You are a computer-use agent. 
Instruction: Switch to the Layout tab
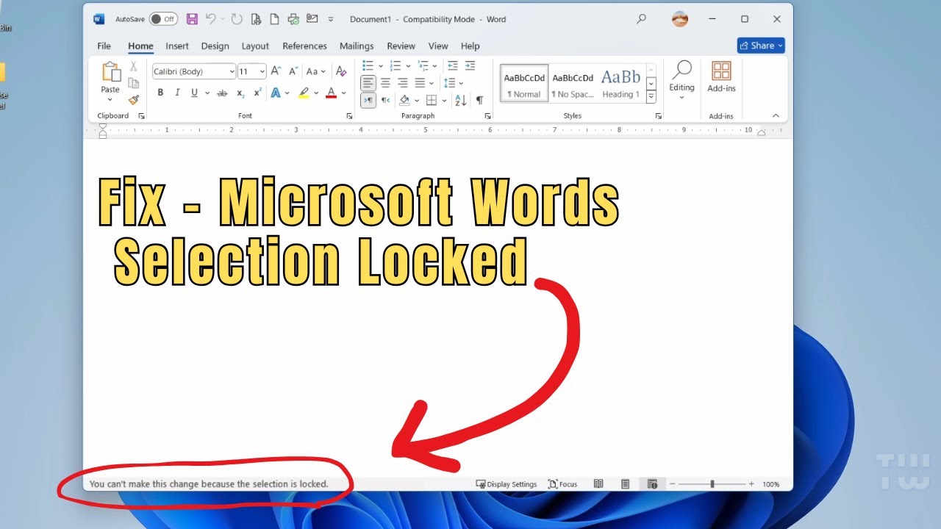pyautogui.click(x=255, y=46)
